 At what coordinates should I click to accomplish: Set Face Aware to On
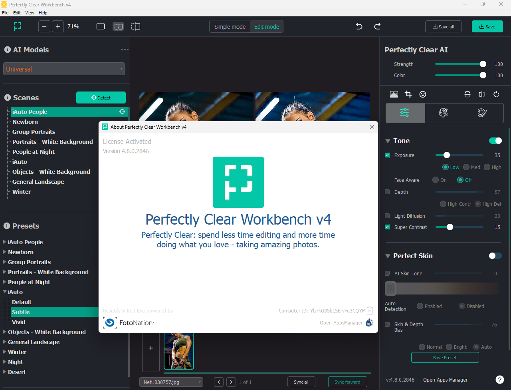point(436,180)
